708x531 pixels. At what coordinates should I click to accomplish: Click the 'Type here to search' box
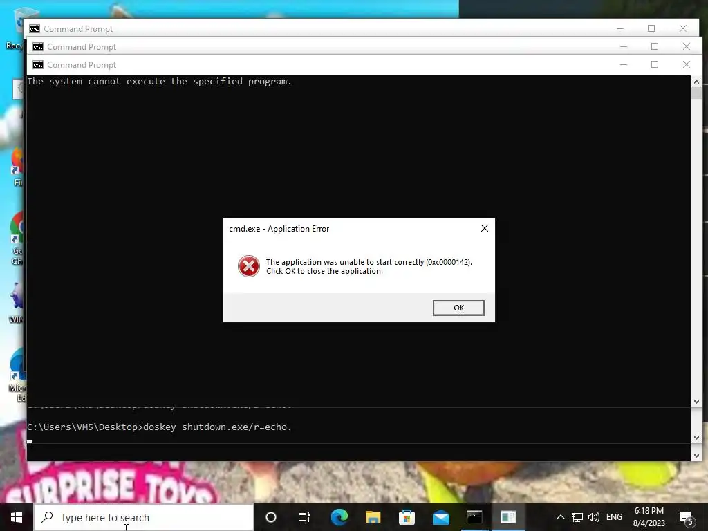(x=144, y=517)
